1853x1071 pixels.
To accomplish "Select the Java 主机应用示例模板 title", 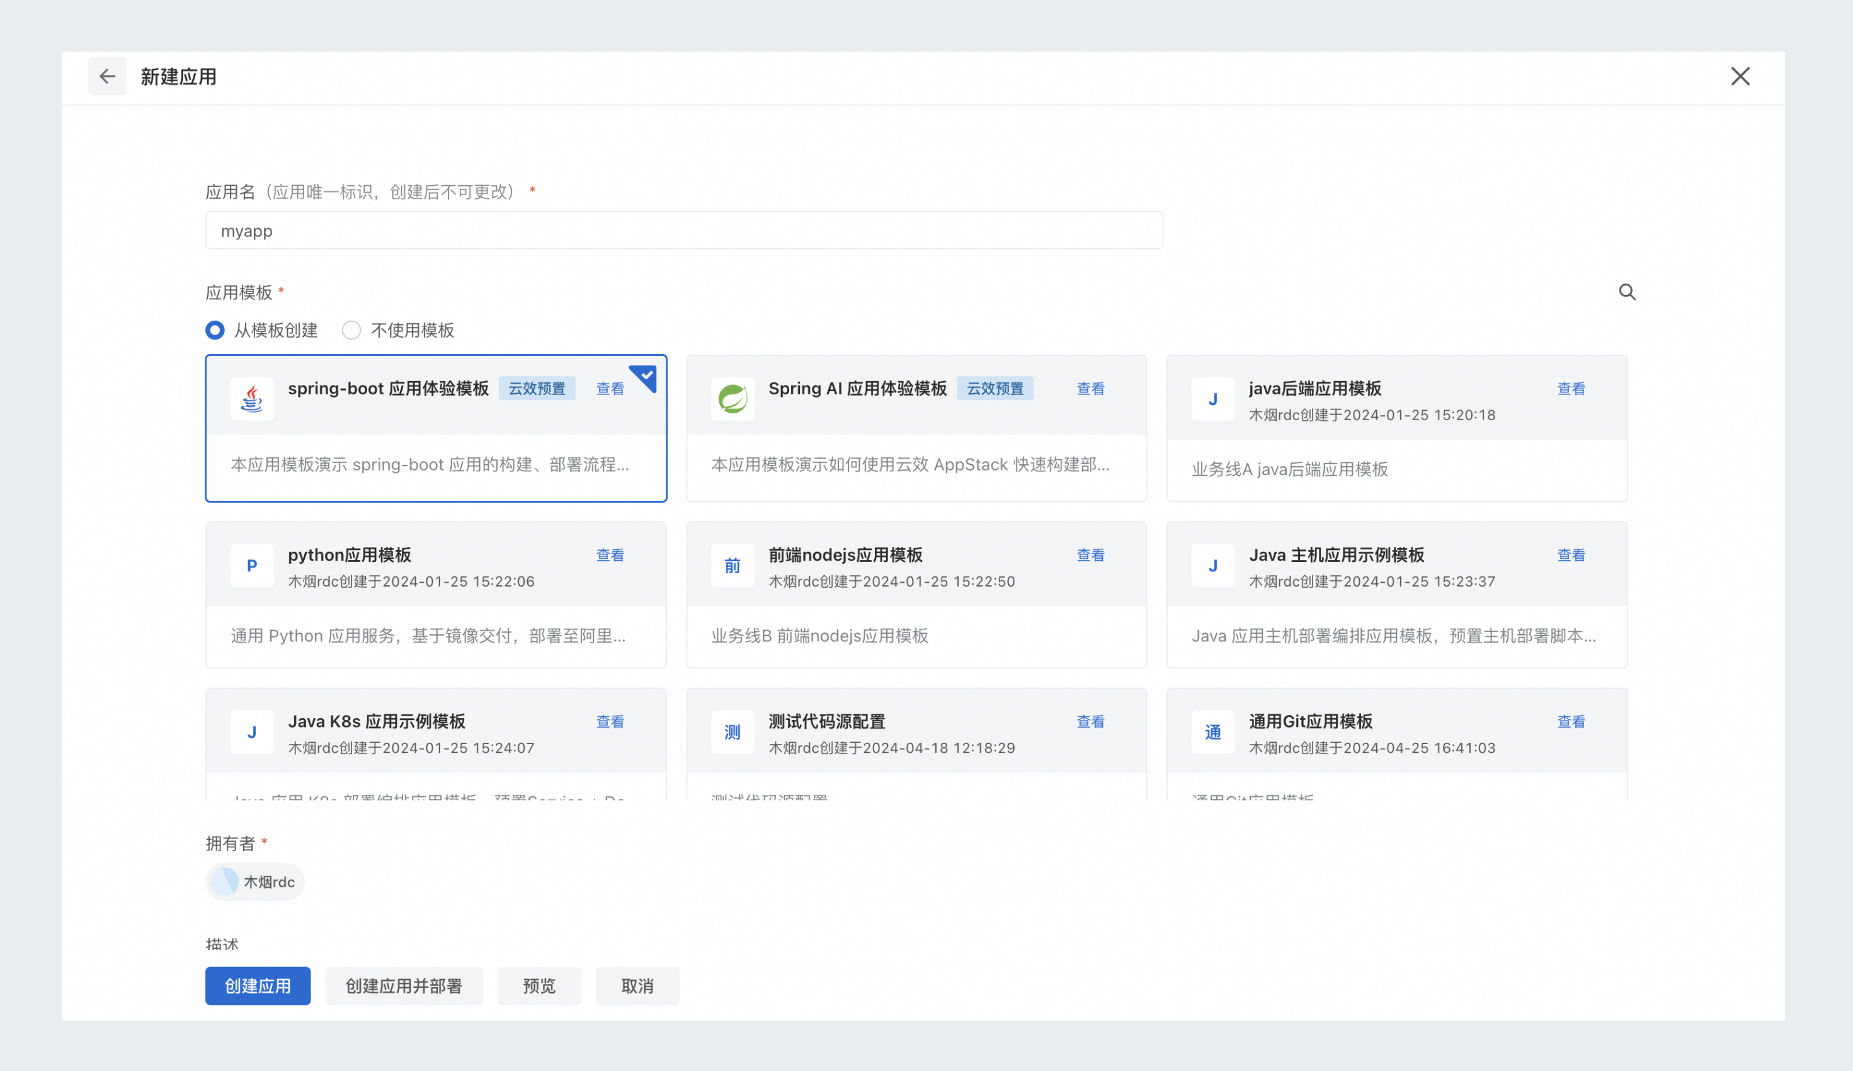I will (x=1336, y=556).
